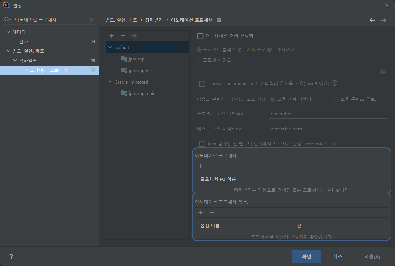Click project-level icon on 컴파일러 row
395x266 pixels.
click(x=93, y=60)
